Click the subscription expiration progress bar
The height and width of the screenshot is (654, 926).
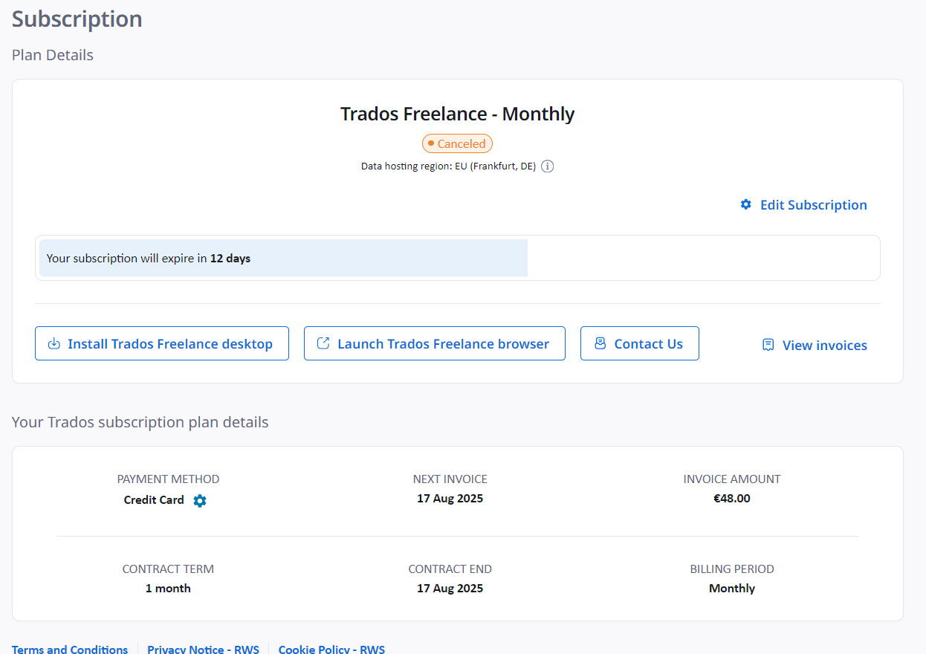coord(282,258)
